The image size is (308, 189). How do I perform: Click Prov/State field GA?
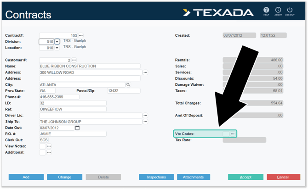click(47, 91)
